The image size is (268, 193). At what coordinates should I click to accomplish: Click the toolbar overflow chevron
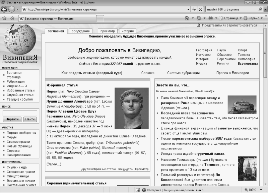(266, 16)
